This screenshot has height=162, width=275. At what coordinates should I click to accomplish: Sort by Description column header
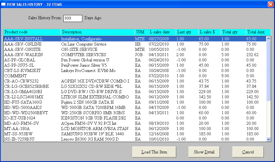pos(97,32)
